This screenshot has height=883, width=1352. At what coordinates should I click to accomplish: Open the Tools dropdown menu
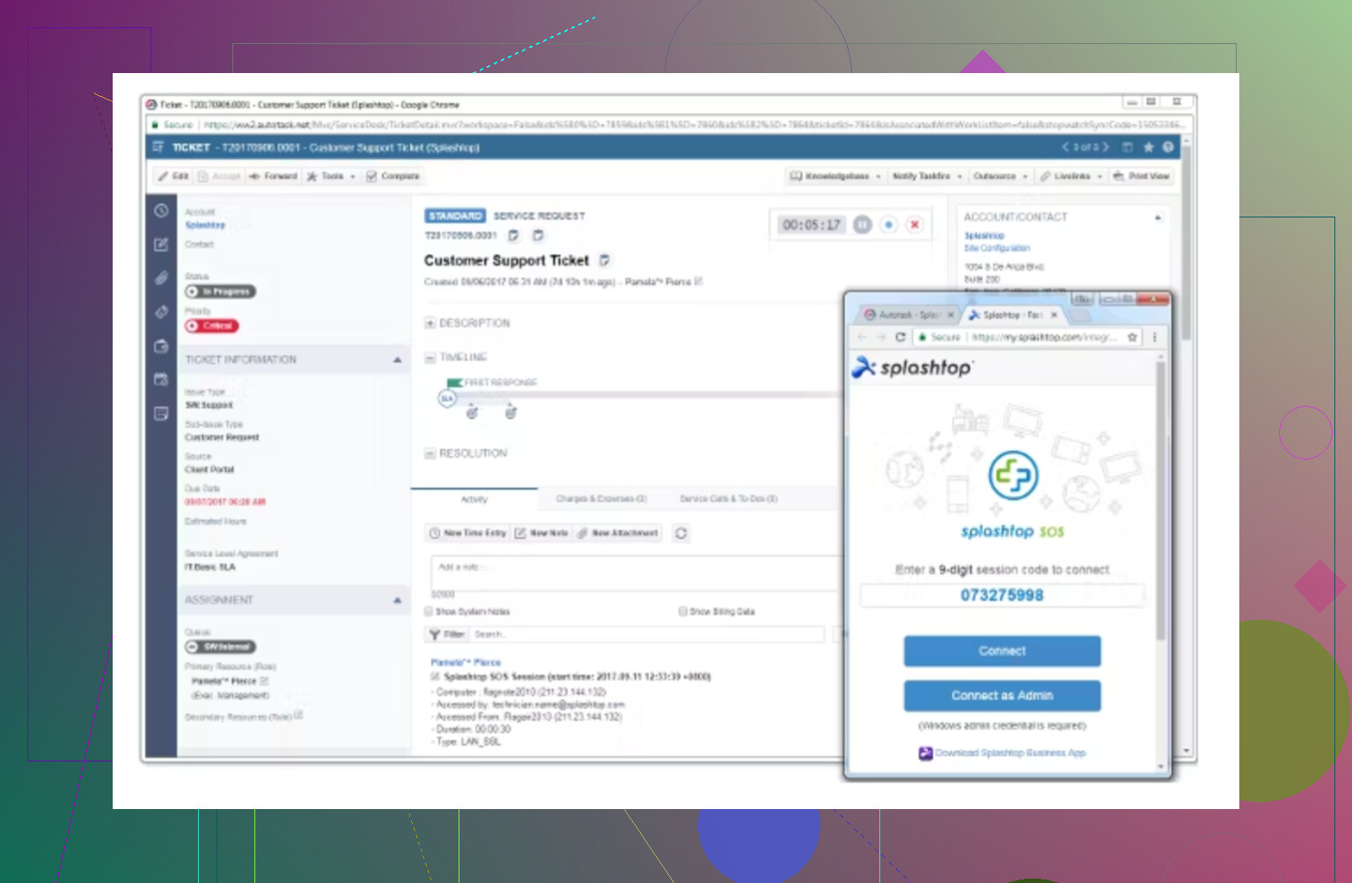331,176
